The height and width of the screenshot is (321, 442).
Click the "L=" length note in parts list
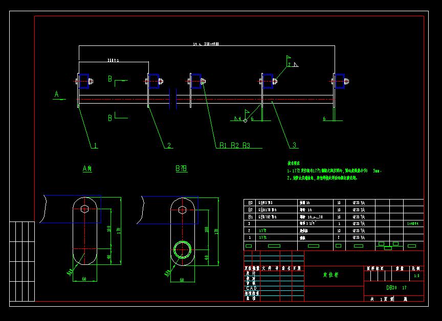[413, 224]
